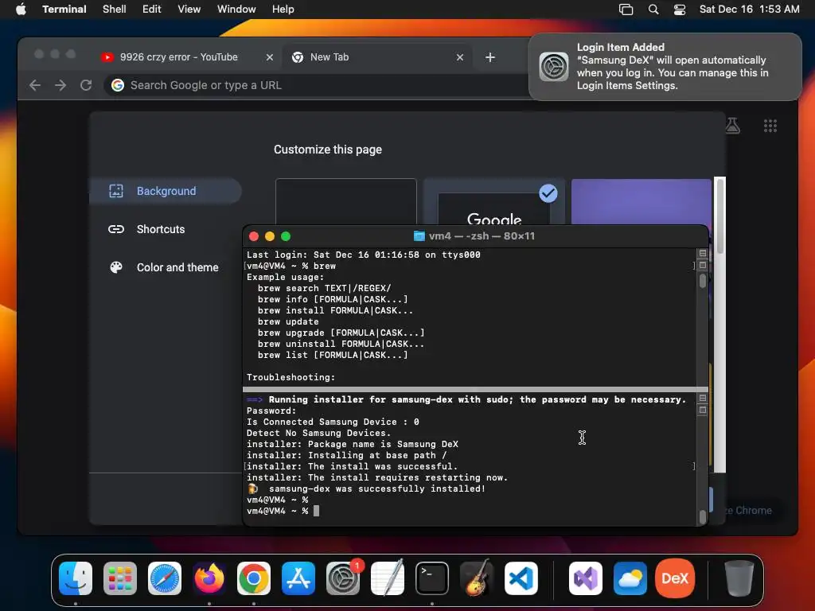Open TextEdit from the Dock

pos(388,578)
